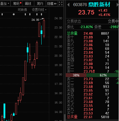Viewport: 119px width, 121px height.
Task: Click the arrow pointing at 24.00 high label
Action: (x=42, y=19)
